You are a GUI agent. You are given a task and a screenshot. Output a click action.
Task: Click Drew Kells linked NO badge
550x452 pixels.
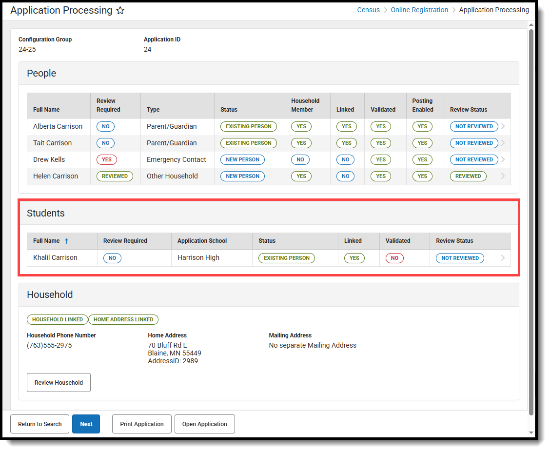pyautogui.click(x=346, y=159)
